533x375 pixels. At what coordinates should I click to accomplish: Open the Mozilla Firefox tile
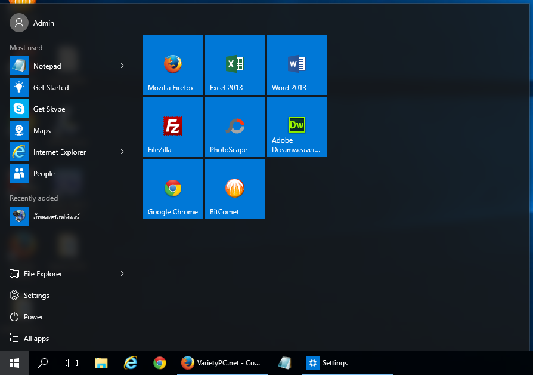click(x=173, y=65)
